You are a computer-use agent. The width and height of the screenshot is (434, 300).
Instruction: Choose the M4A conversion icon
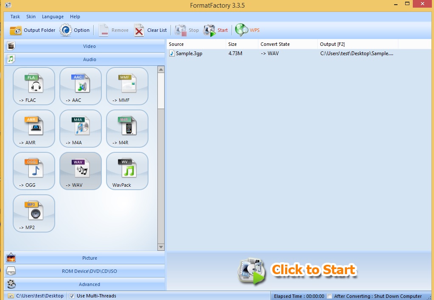tap(81, 129)
